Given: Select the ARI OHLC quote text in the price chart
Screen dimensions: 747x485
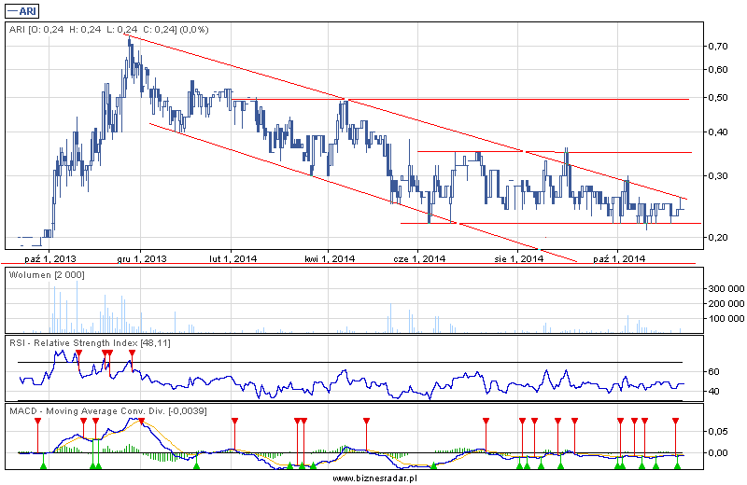Looking at the screenshot, I should (x=108, y=30).
